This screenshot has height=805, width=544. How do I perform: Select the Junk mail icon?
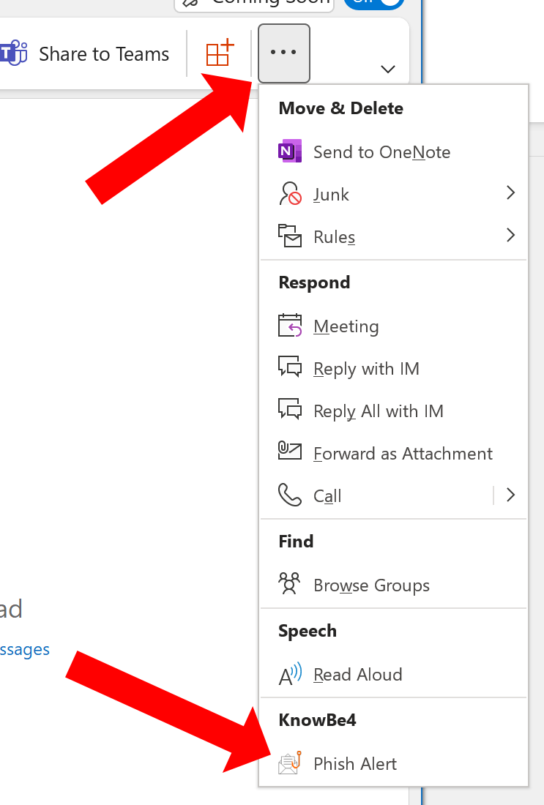[290, 192]
